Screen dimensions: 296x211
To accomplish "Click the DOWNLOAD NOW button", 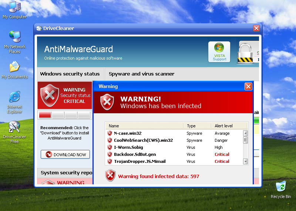I will tap(65, 154).
